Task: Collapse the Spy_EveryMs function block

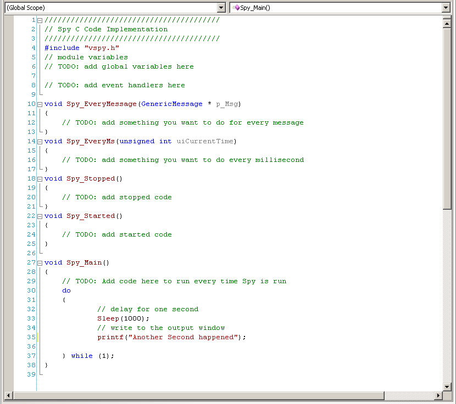Action: tap(40, 141)
